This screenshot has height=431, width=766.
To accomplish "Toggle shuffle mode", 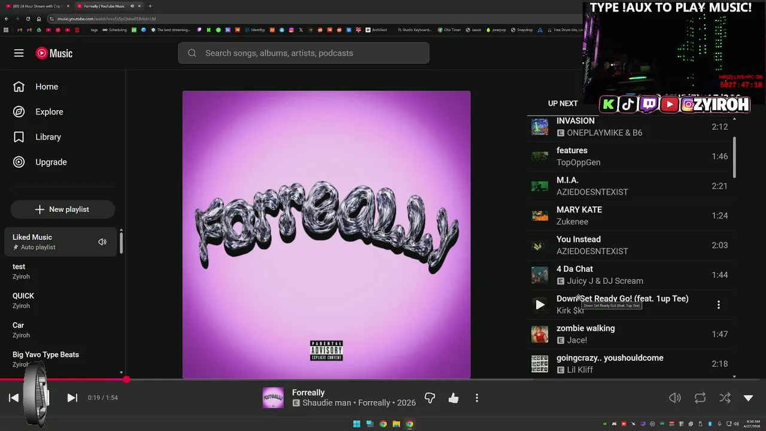I will tap(725, 397).
